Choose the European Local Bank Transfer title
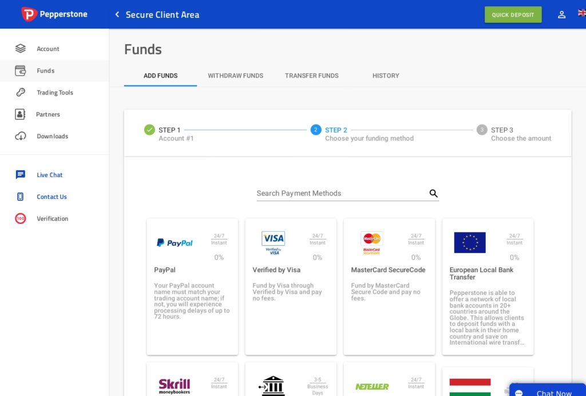Screen dimensions: 586x396 (481, 274)
